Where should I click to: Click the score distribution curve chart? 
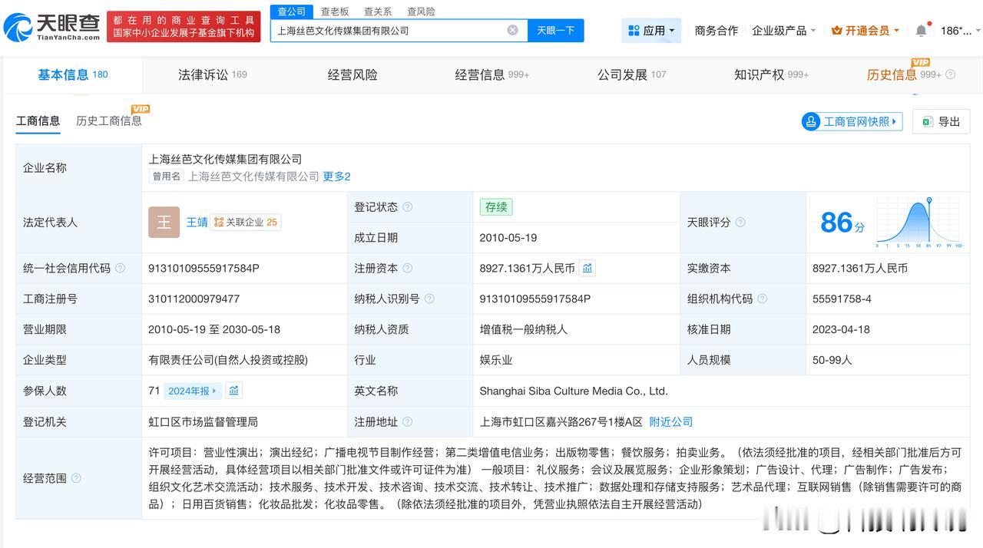point(919,223)
